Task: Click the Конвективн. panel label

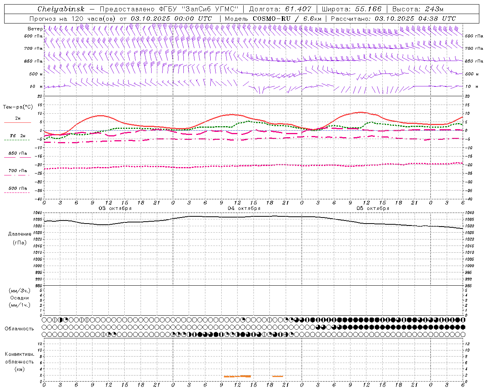Action: click(x=20, y=355)
